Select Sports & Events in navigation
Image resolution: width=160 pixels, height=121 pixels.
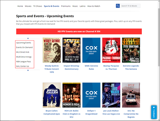[52, 6]
